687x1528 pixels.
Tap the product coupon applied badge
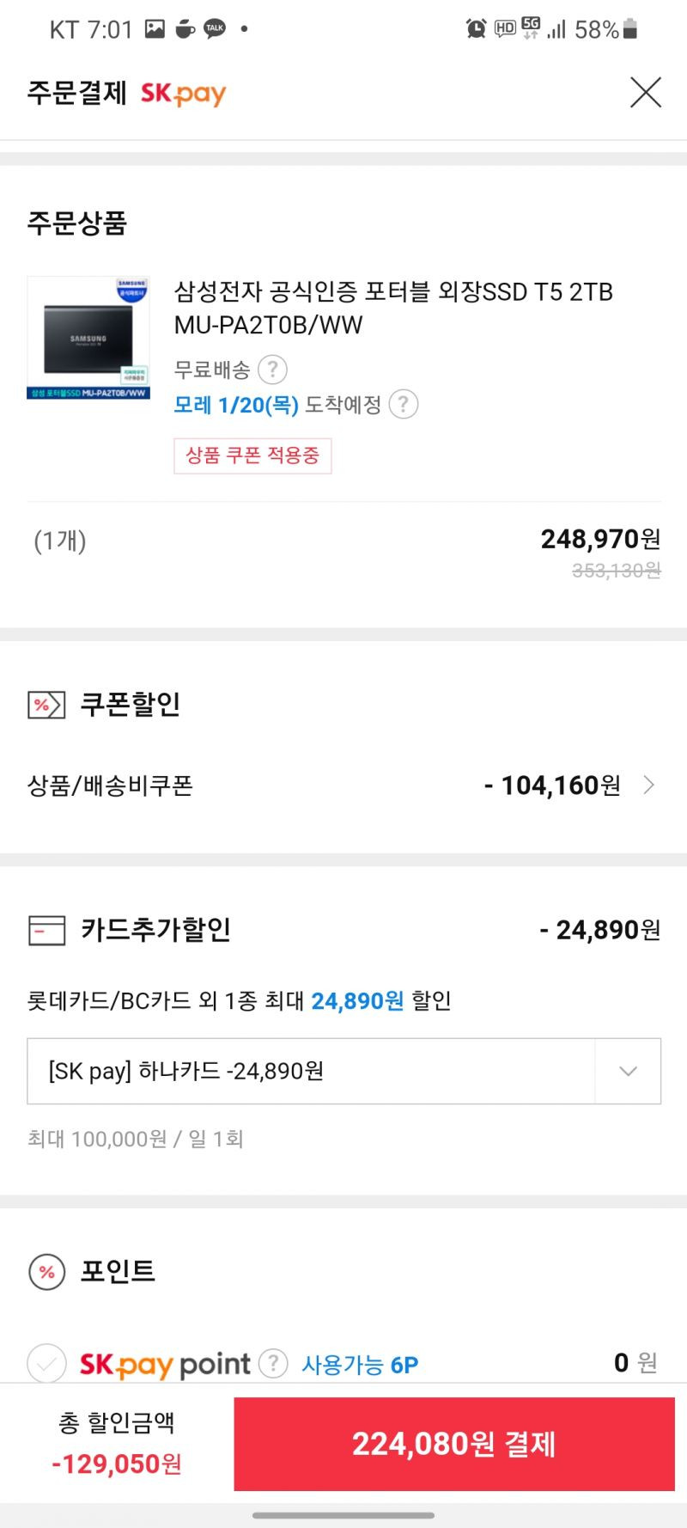click(x=252, y=455)
